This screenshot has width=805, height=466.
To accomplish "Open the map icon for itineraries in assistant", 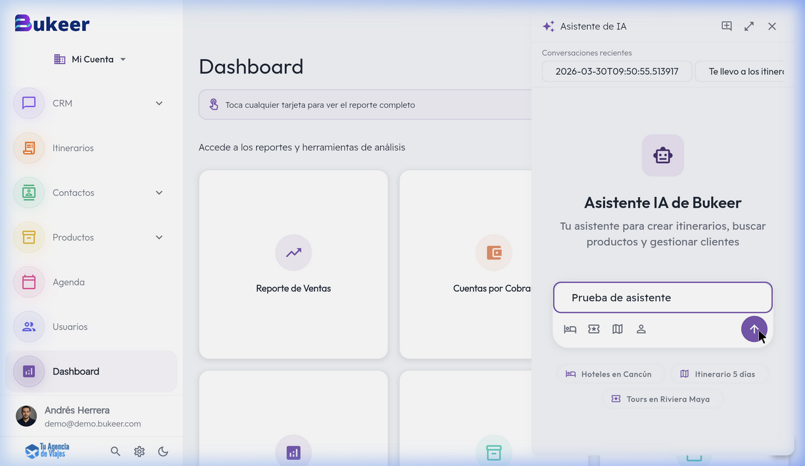I will point(618,329).
